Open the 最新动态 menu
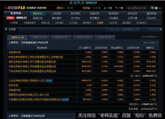This screenshot has height=119, width=165. 38,13
